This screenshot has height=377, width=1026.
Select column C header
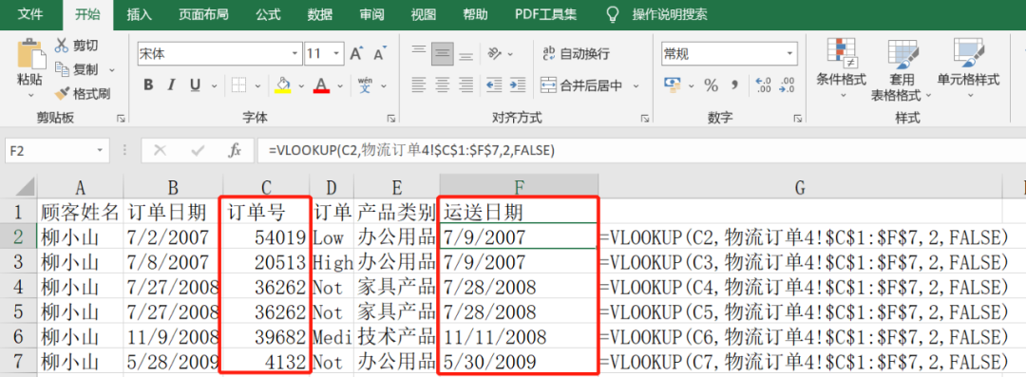[x=266, y=187]
